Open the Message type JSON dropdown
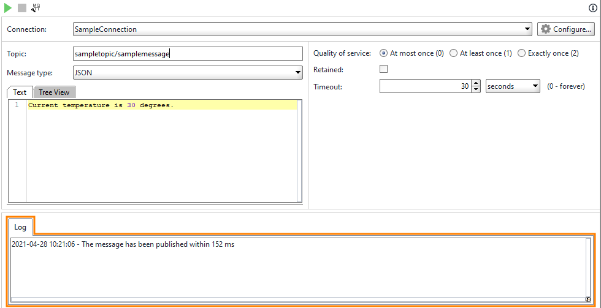Screen dimensions: 601x308 (188, 72)
